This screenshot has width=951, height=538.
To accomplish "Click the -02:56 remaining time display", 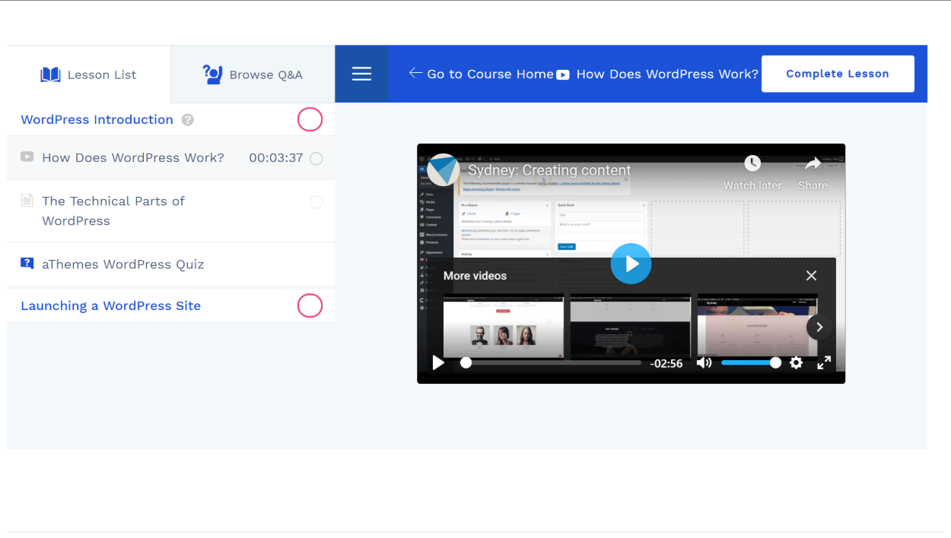I will (x=666, y=364).
